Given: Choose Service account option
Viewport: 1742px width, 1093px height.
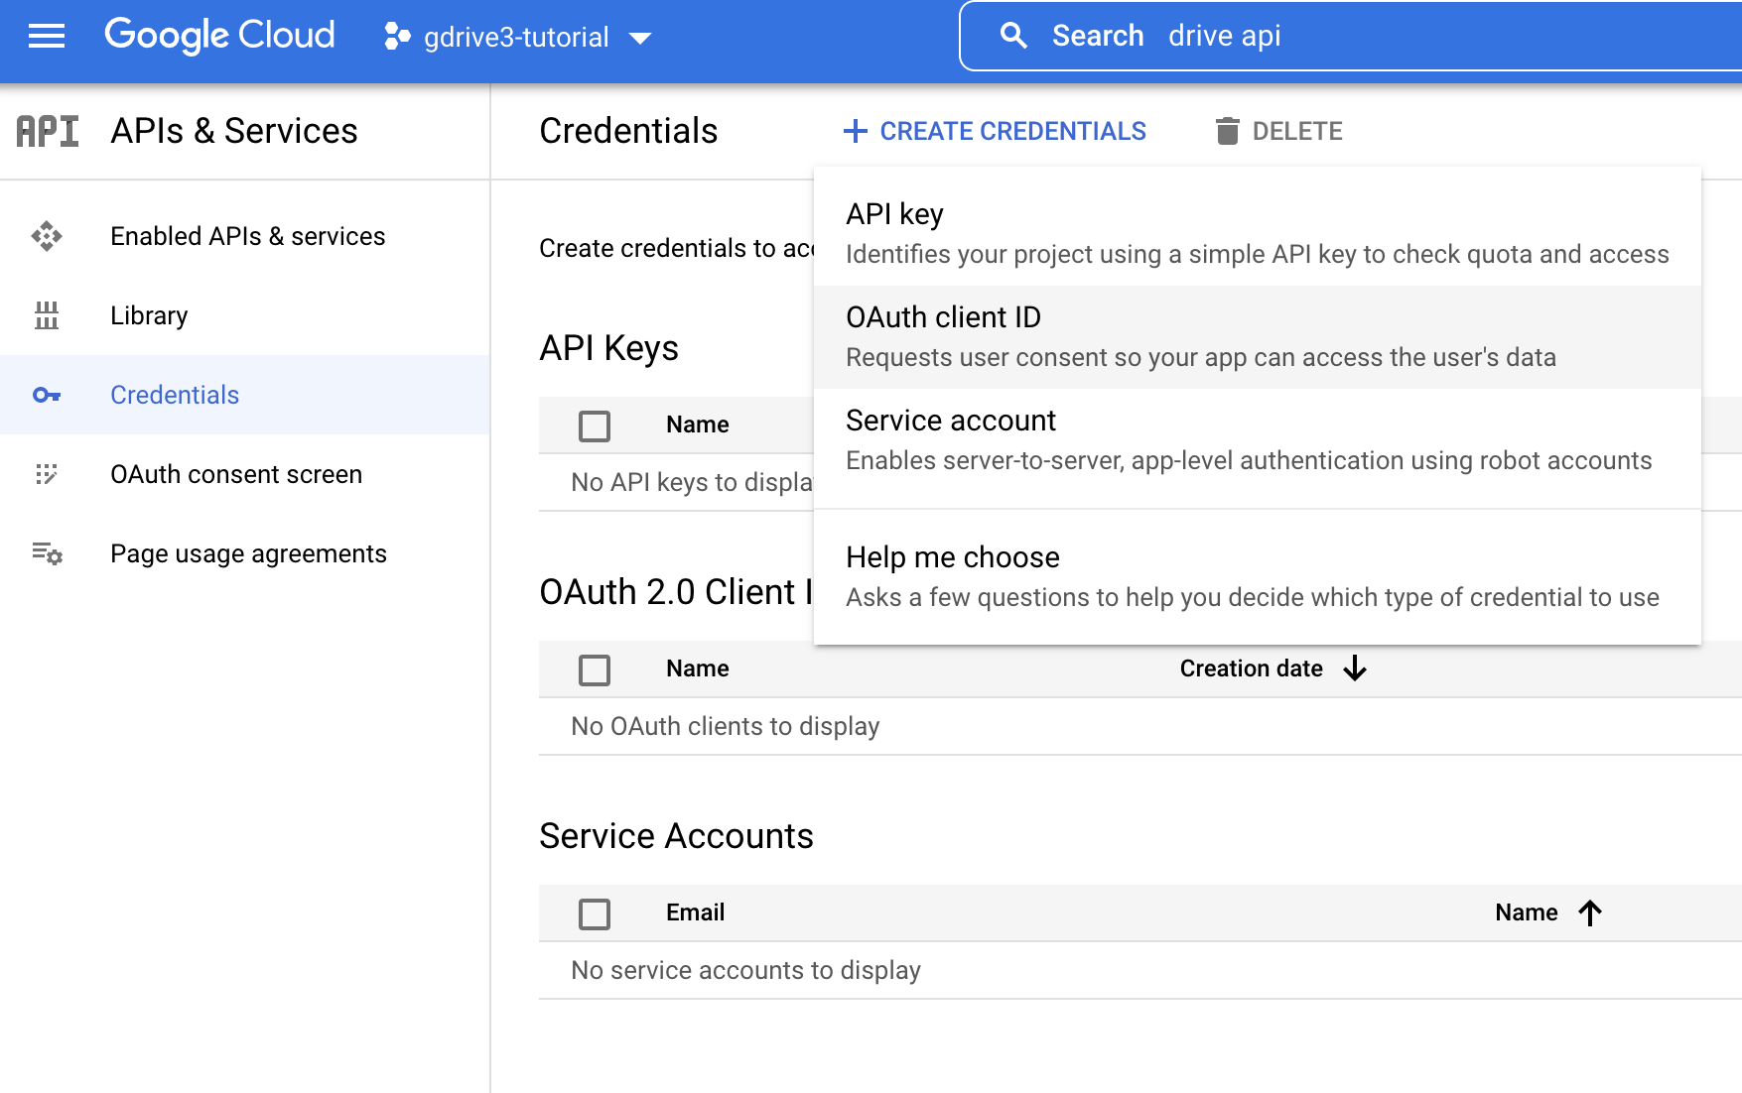Looking at the screenshot, I should click(1258, 440).
